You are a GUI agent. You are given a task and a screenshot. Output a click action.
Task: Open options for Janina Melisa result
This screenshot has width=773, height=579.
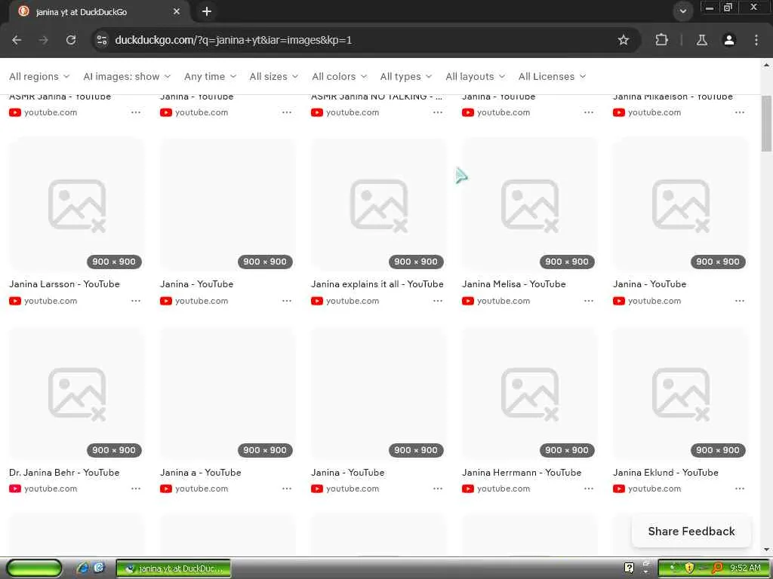(x=589, y=301)
